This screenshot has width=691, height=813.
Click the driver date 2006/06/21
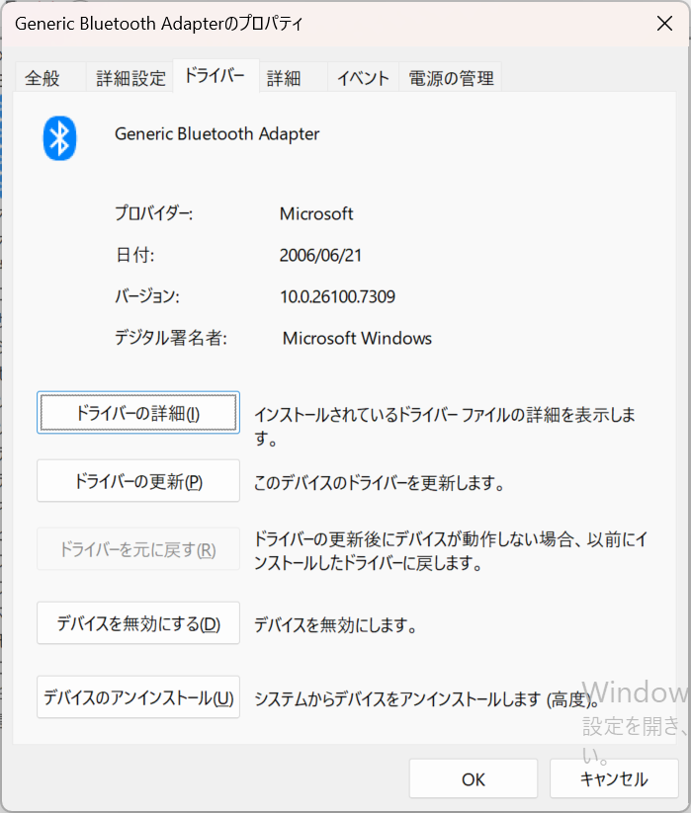(321, 255)
